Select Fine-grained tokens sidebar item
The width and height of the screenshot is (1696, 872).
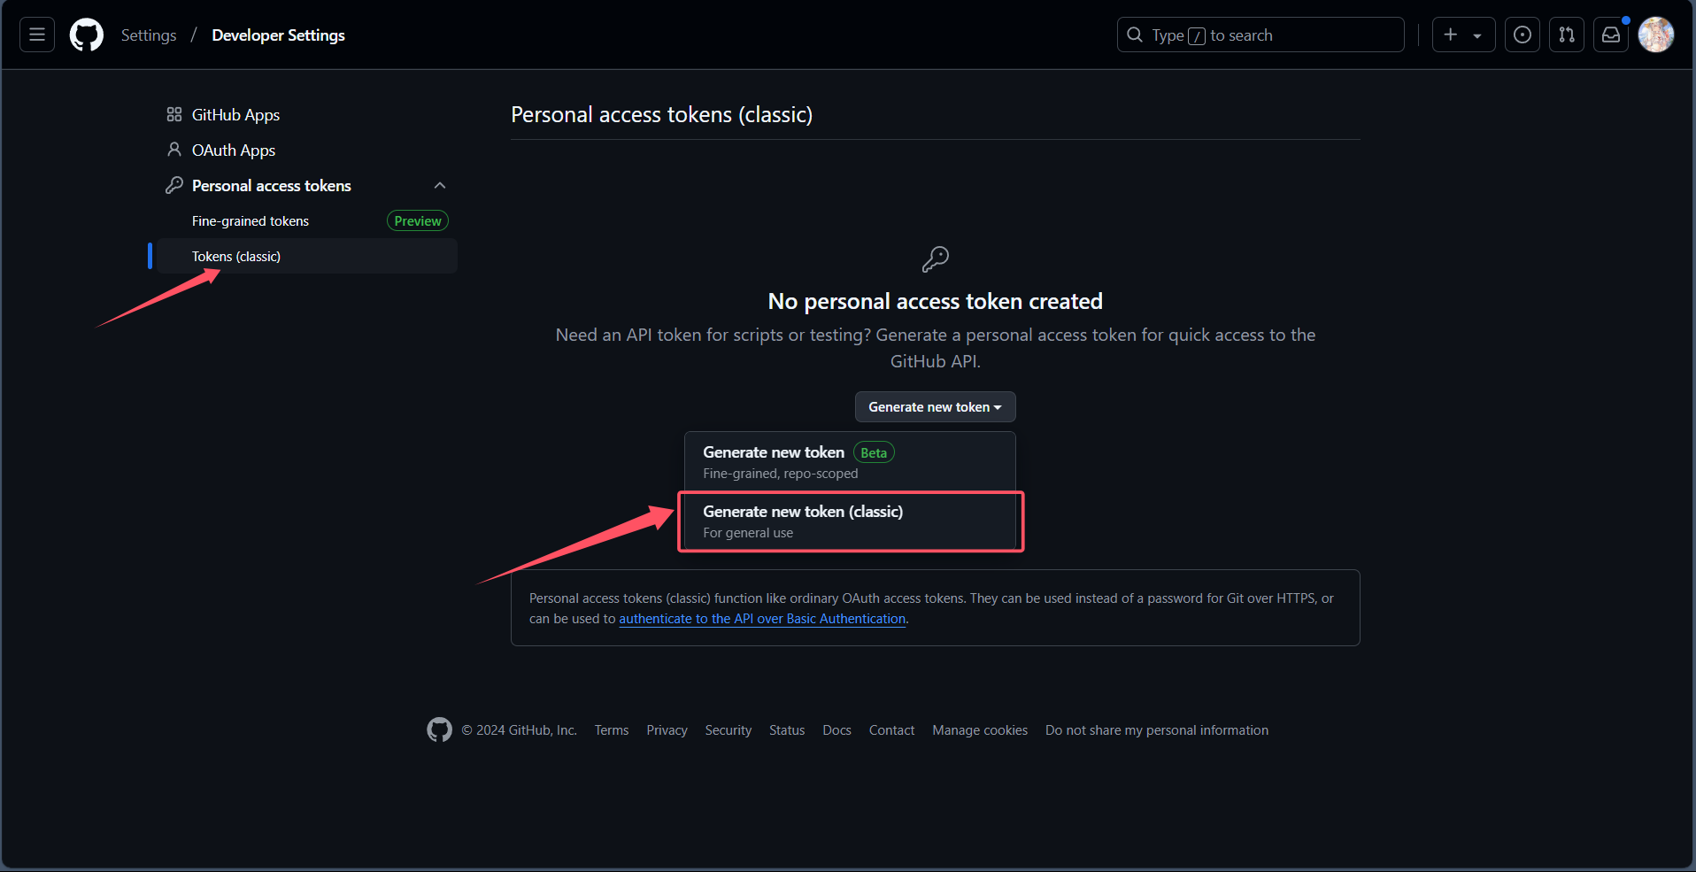pos(251,220)
